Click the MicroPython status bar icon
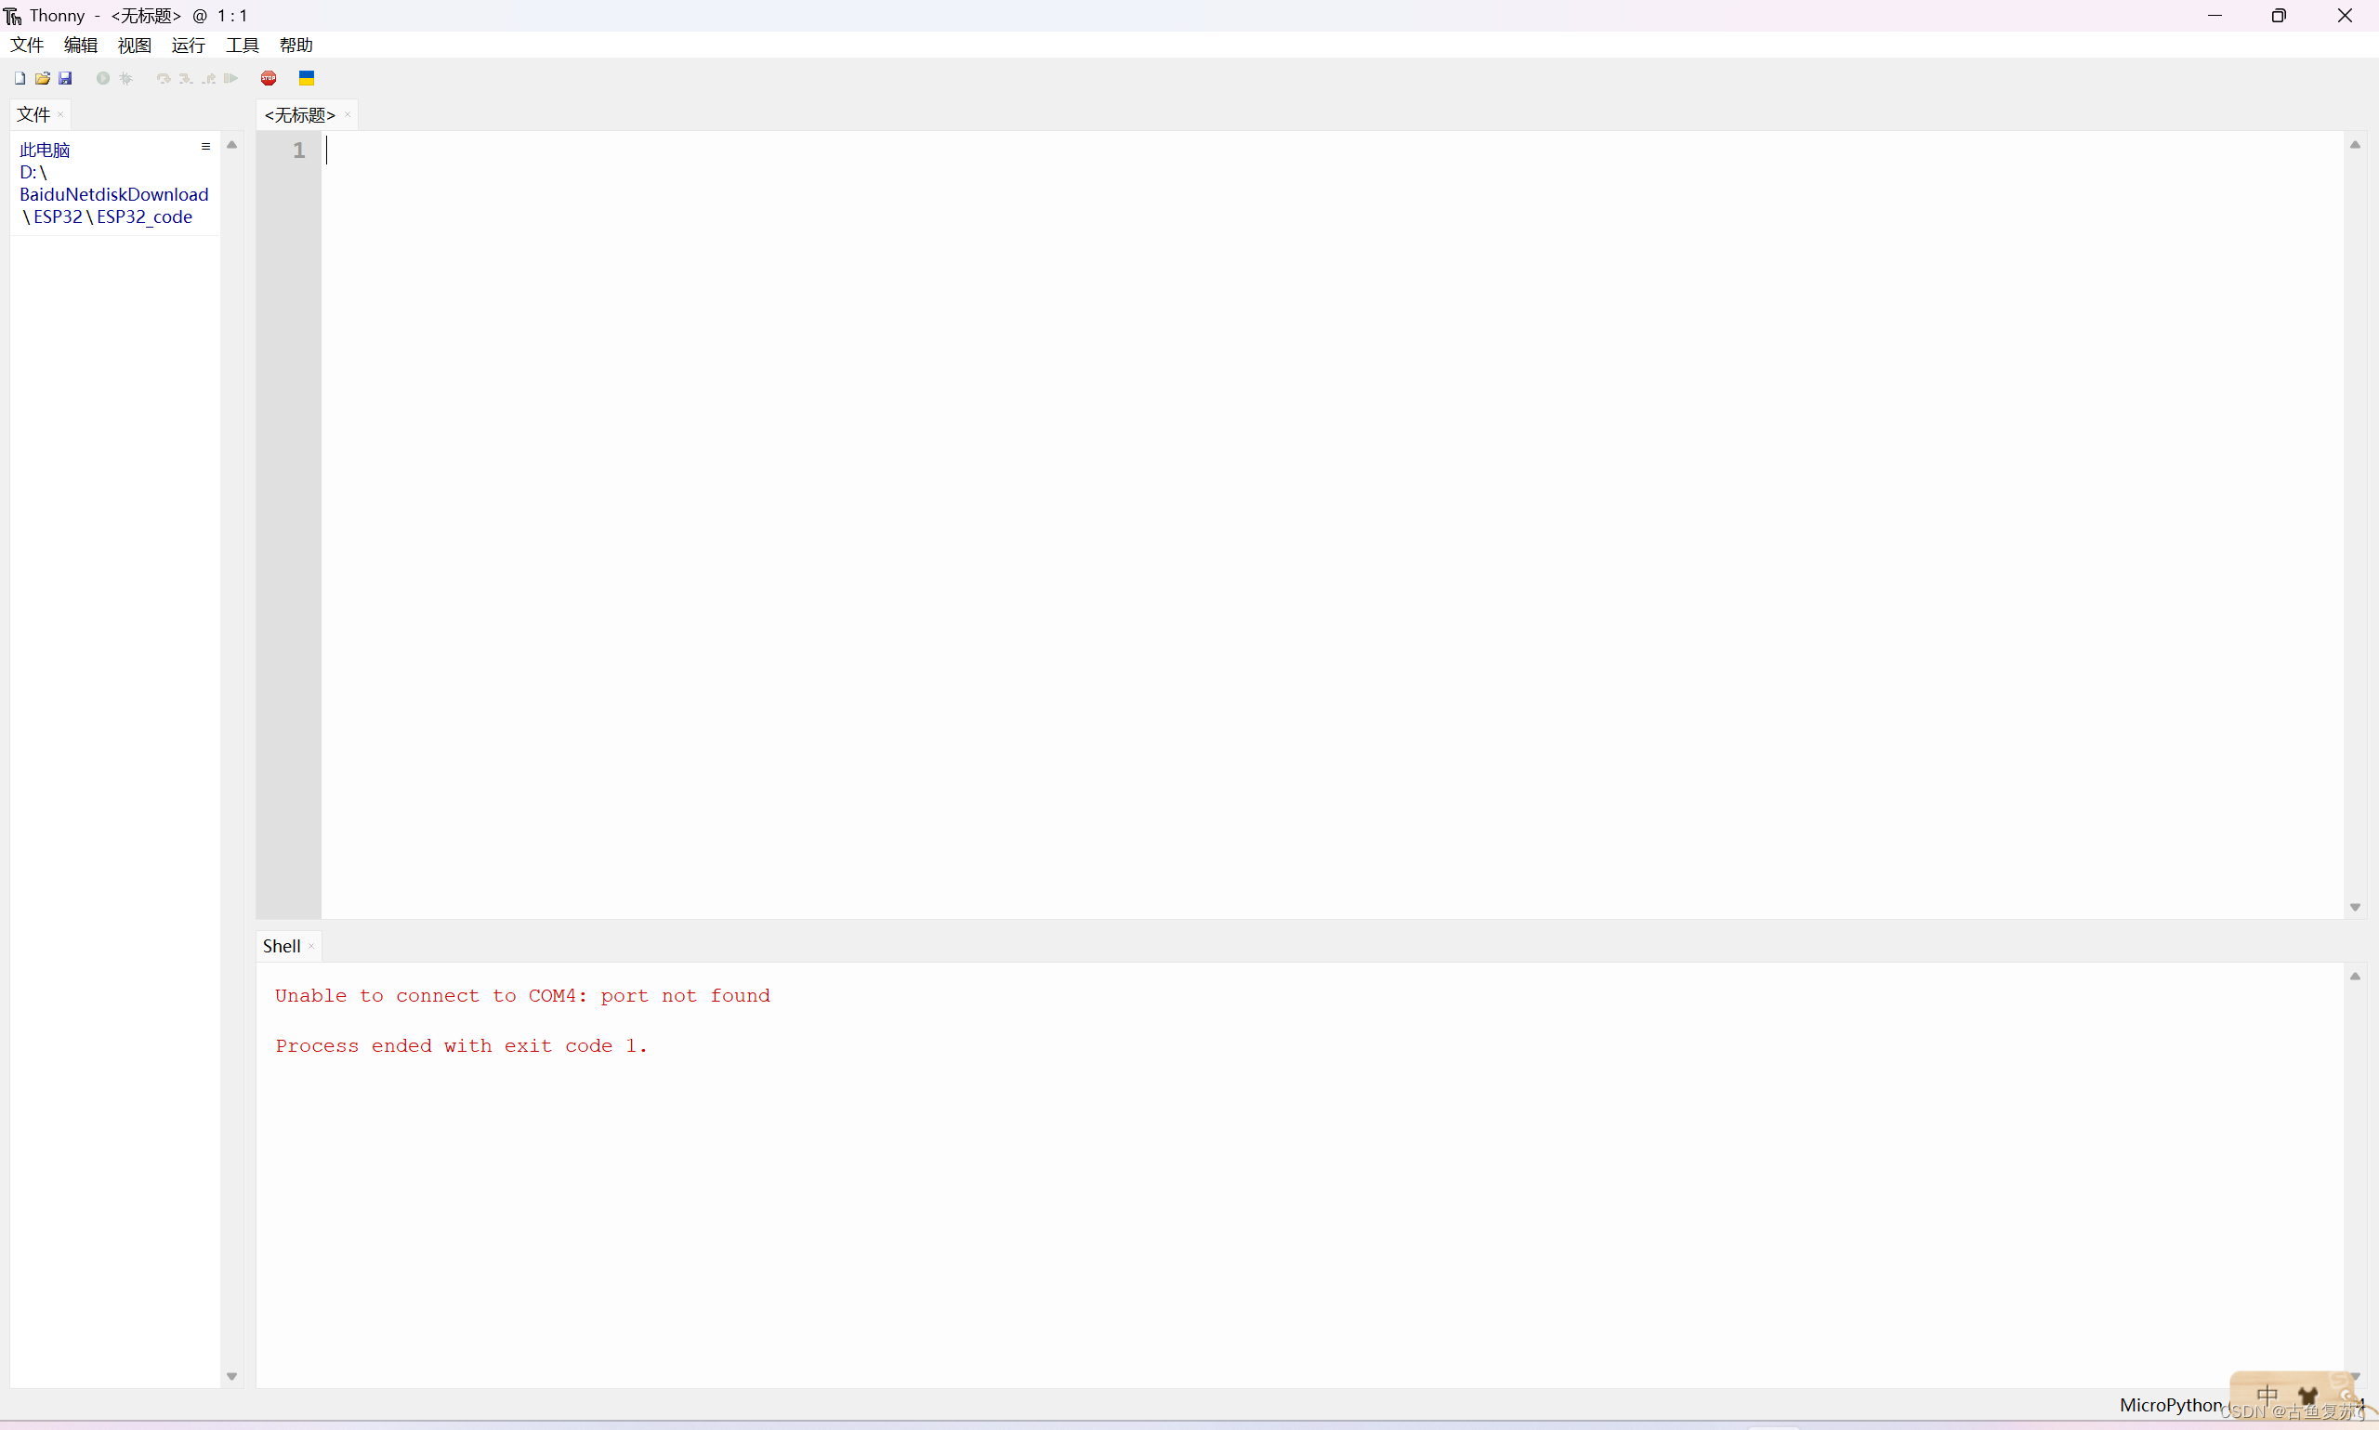 [x=2174, y=1405]
